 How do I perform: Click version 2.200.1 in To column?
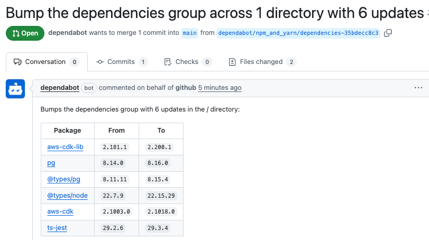coord(160,147)
